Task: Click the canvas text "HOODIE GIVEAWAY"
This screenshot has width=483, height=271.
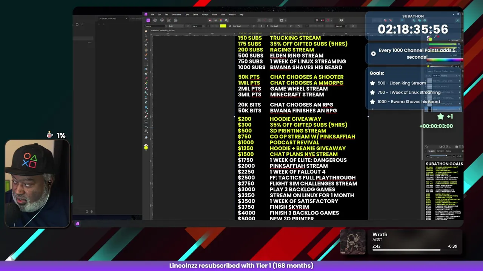Action: tap(295, 119)
